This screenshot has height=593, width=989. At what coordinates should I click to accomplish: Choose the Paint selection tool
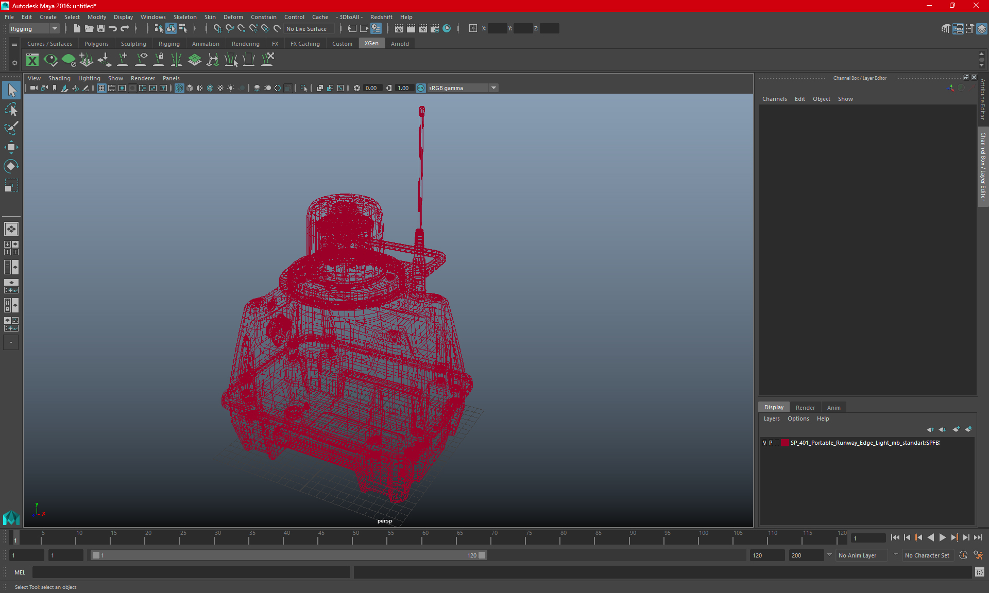point(11,128)
